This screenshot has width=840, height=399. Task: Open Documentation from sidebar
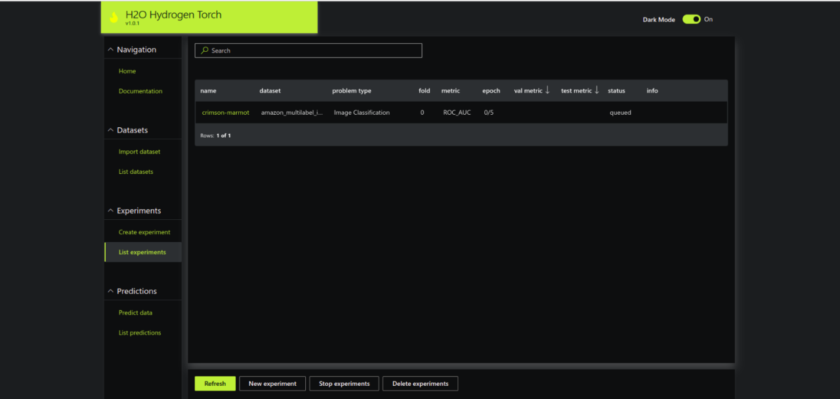click(140, 91)
